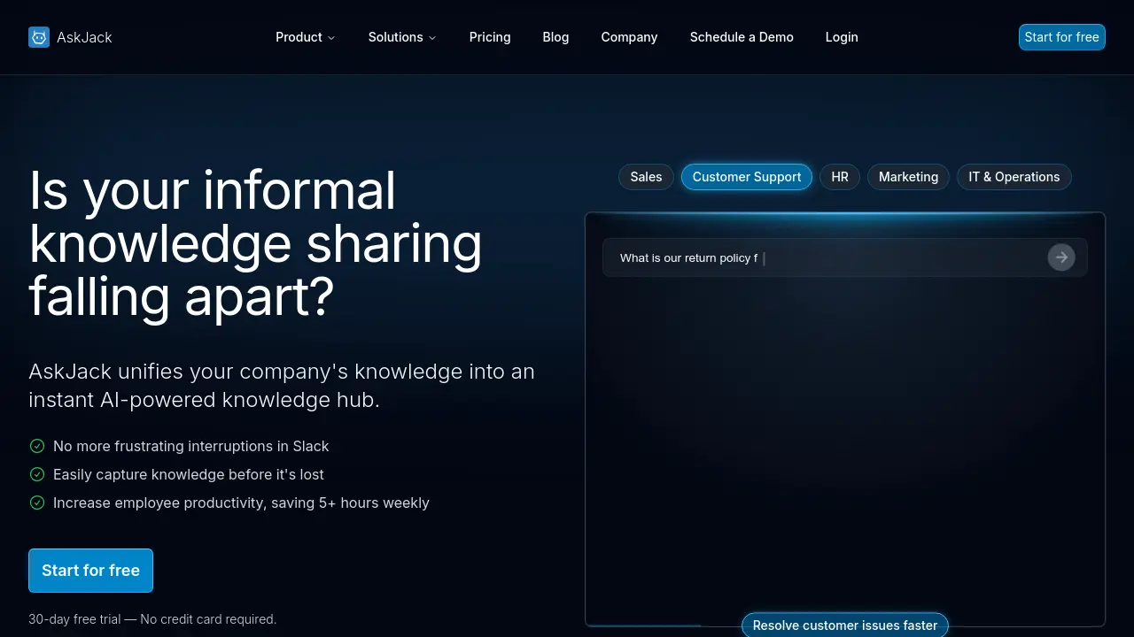Select the Customer Support pill
This screenshot has height=637, width=1134.
pyautogui.click(x=747, y=177)
